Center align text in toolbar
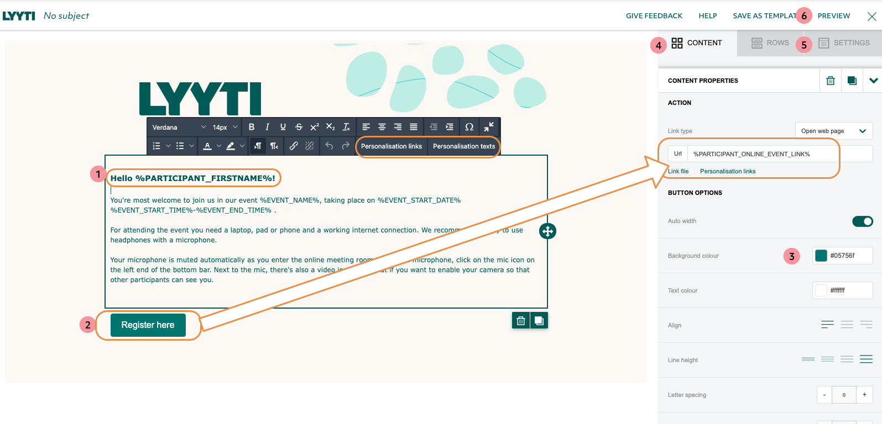882x424 pixels. 382,127
